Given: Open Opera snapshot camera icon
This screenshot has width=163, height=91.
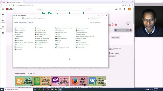Looking at the screenshot, I should (123, 5).
